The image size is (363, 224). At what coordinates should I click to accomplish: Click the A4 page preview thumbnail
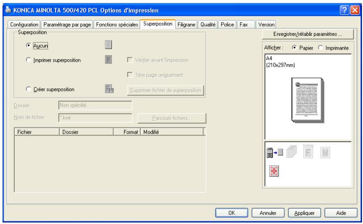[x=307, y=100]
